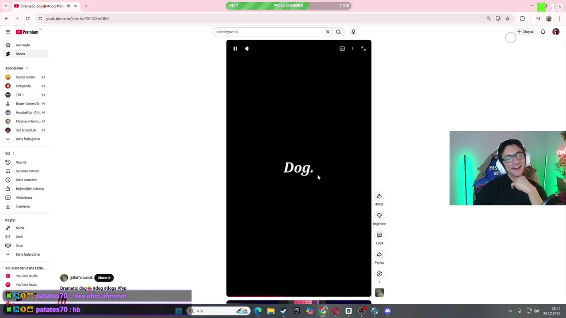Open the Chrome tab search dropdown arrow
566x318 pixels.
[5, 6]
